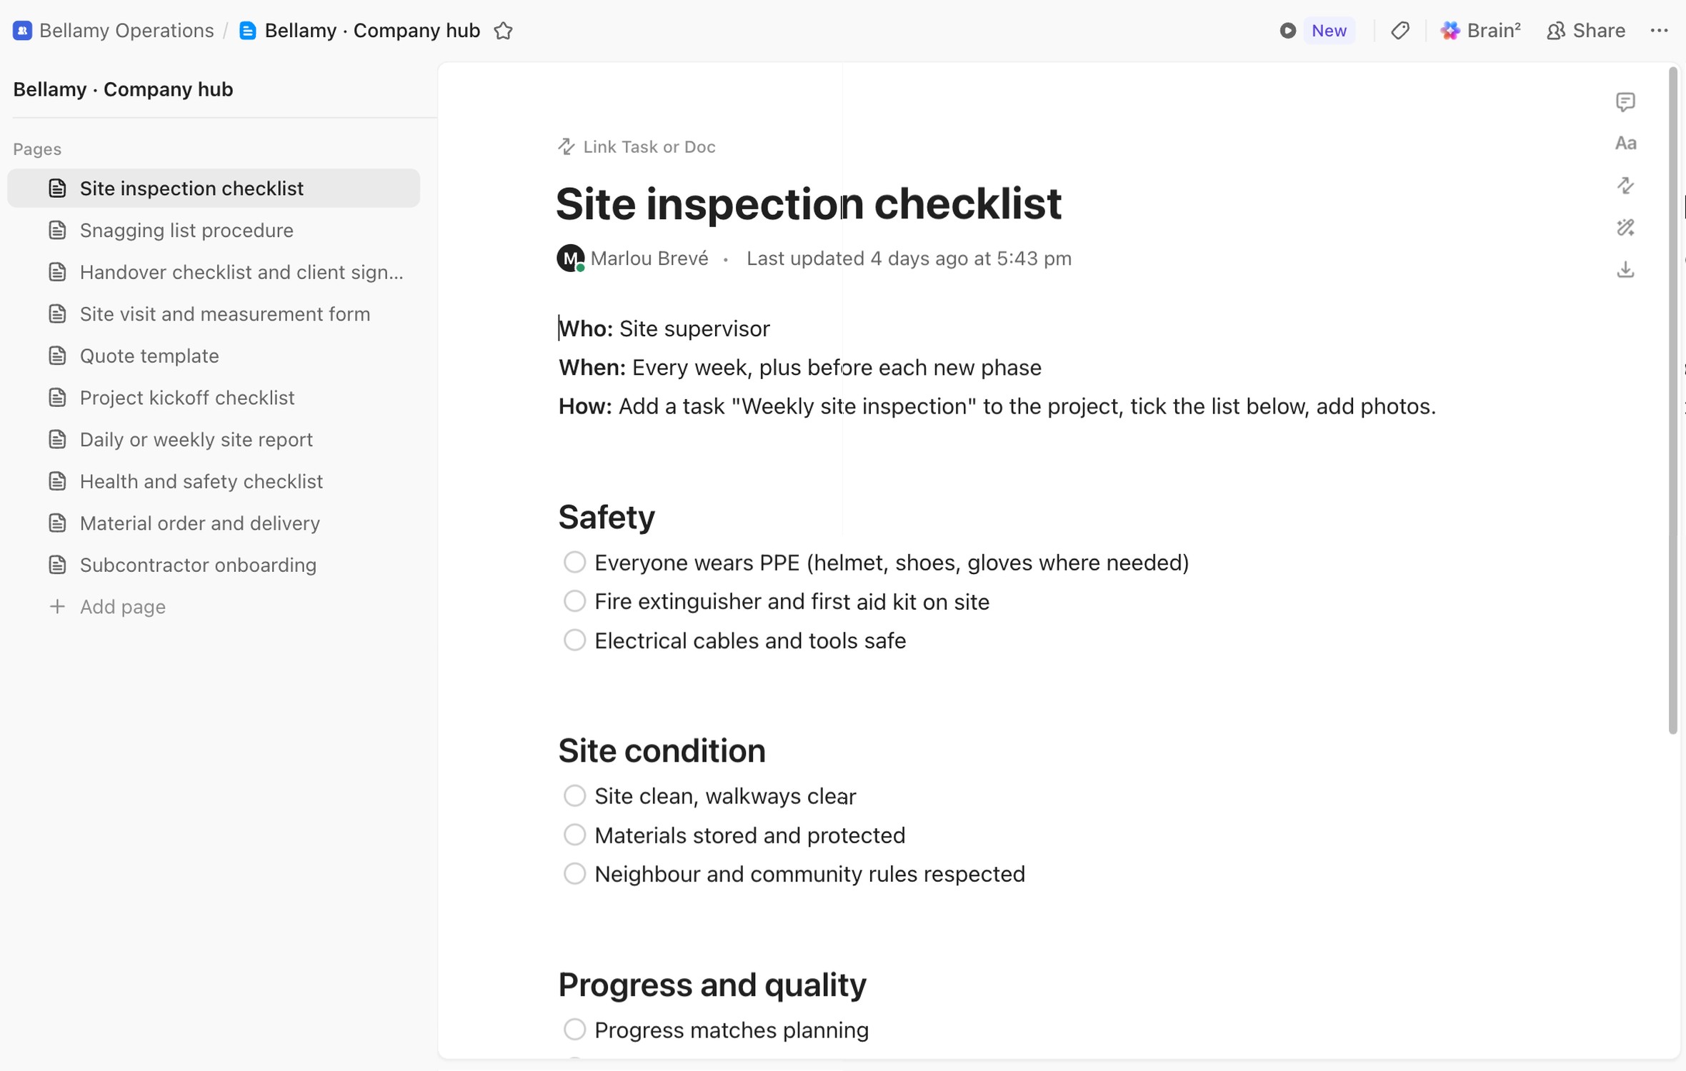Viewport: 1686px width, 1071px height.
Task: Click the Share button
Action: coord(1585,31)
